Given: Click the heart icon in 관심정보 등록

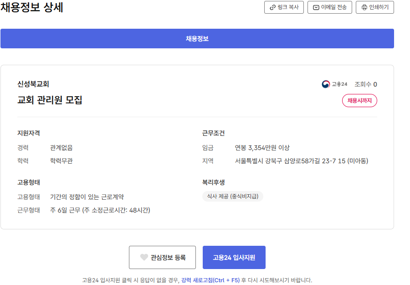Looking at the screenshot, I should [x=144, y=258].
